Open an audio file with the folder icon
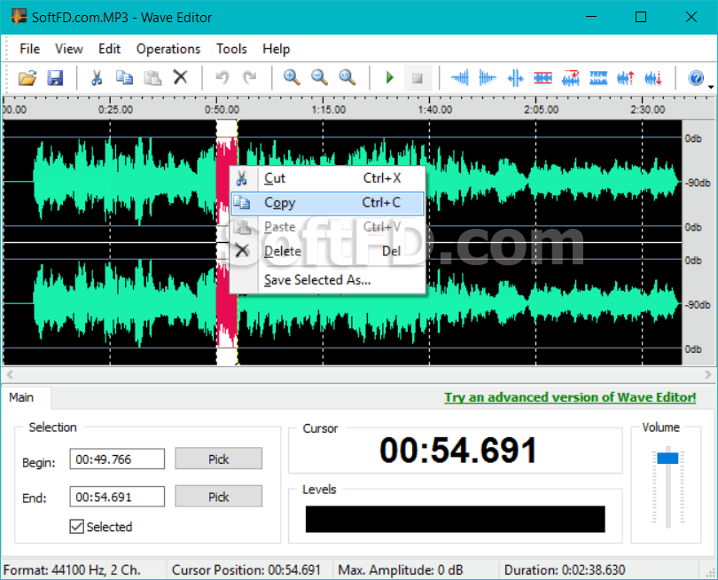The height and width of the screenshot is (580, 718). coord(27,78)
